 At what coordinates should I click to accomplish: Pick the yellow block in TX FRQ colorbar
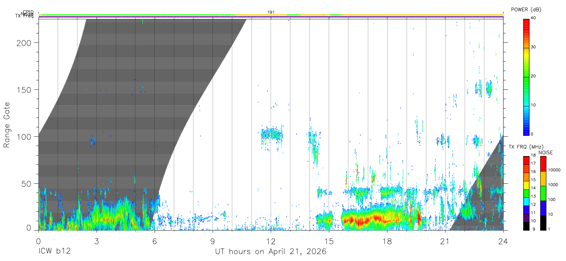point(526,184)
